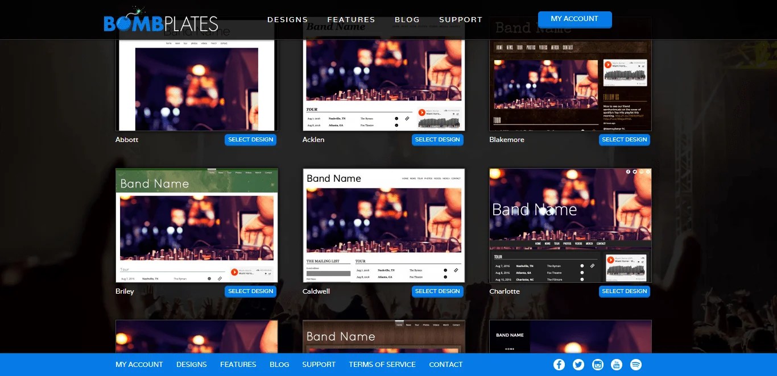Click the Briley design name label
Screen dimensions: 777x376
pyautogui.click(x=125, y=291)
